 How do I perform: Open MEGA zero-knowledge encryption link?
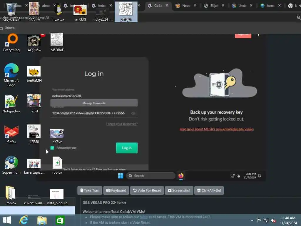point(217,129)
